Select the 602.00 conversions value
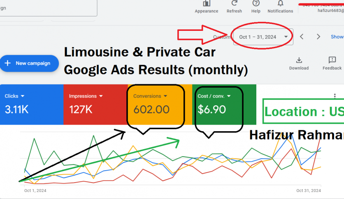The width and height of the screenshot is (344, 199). tap(151, 109)
